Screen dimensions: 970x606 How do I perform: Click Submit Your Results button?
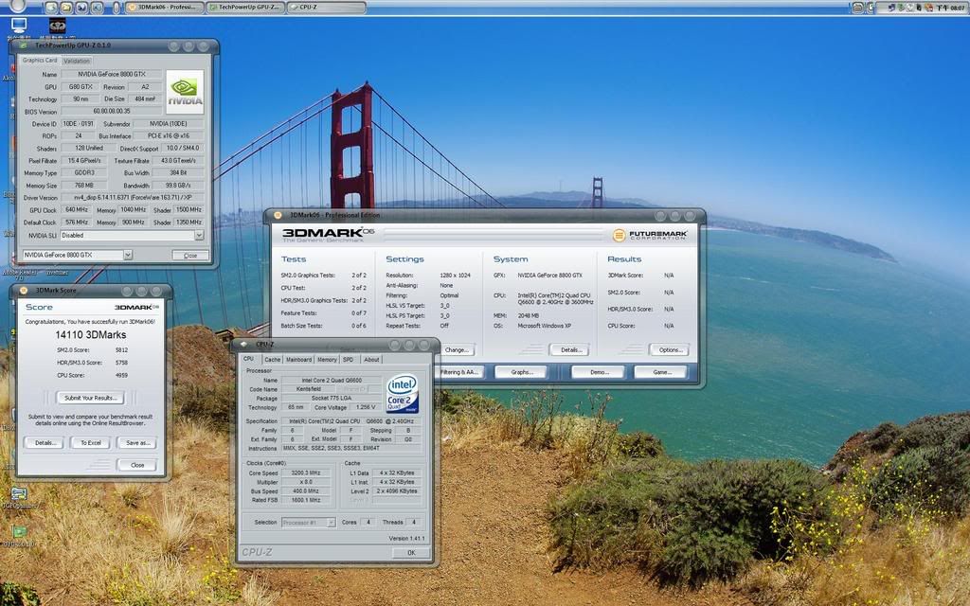(x=90, y=398)
